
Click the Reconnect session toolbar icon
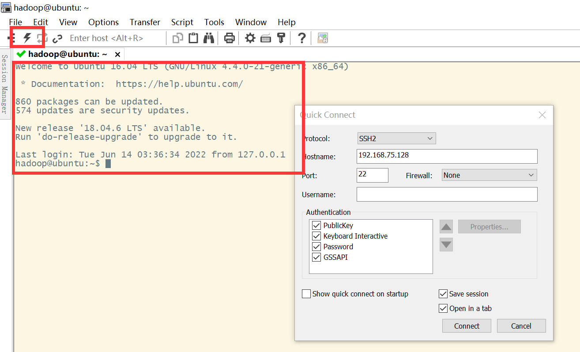[41, 38]
